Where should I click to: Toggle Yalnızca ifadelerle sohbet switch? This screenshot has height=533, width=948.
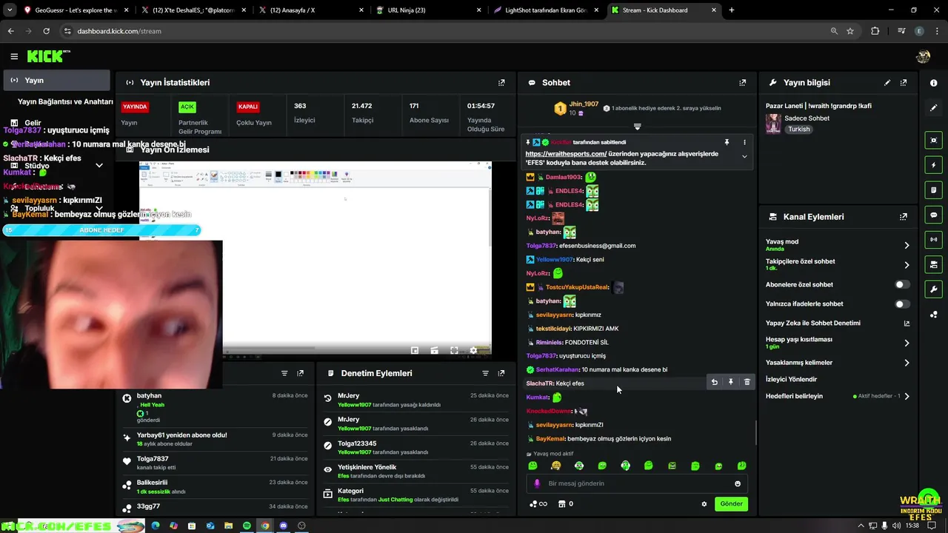click(x=901, y=304)
